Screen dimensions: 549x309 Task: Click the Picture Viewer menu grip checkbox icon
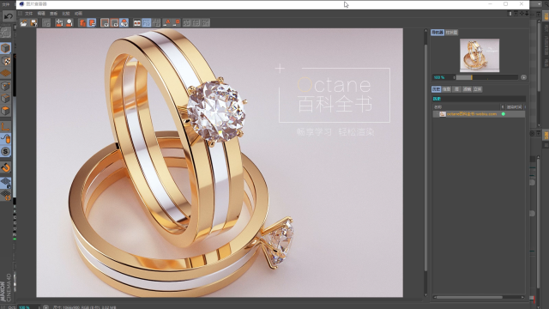[21, 14]
